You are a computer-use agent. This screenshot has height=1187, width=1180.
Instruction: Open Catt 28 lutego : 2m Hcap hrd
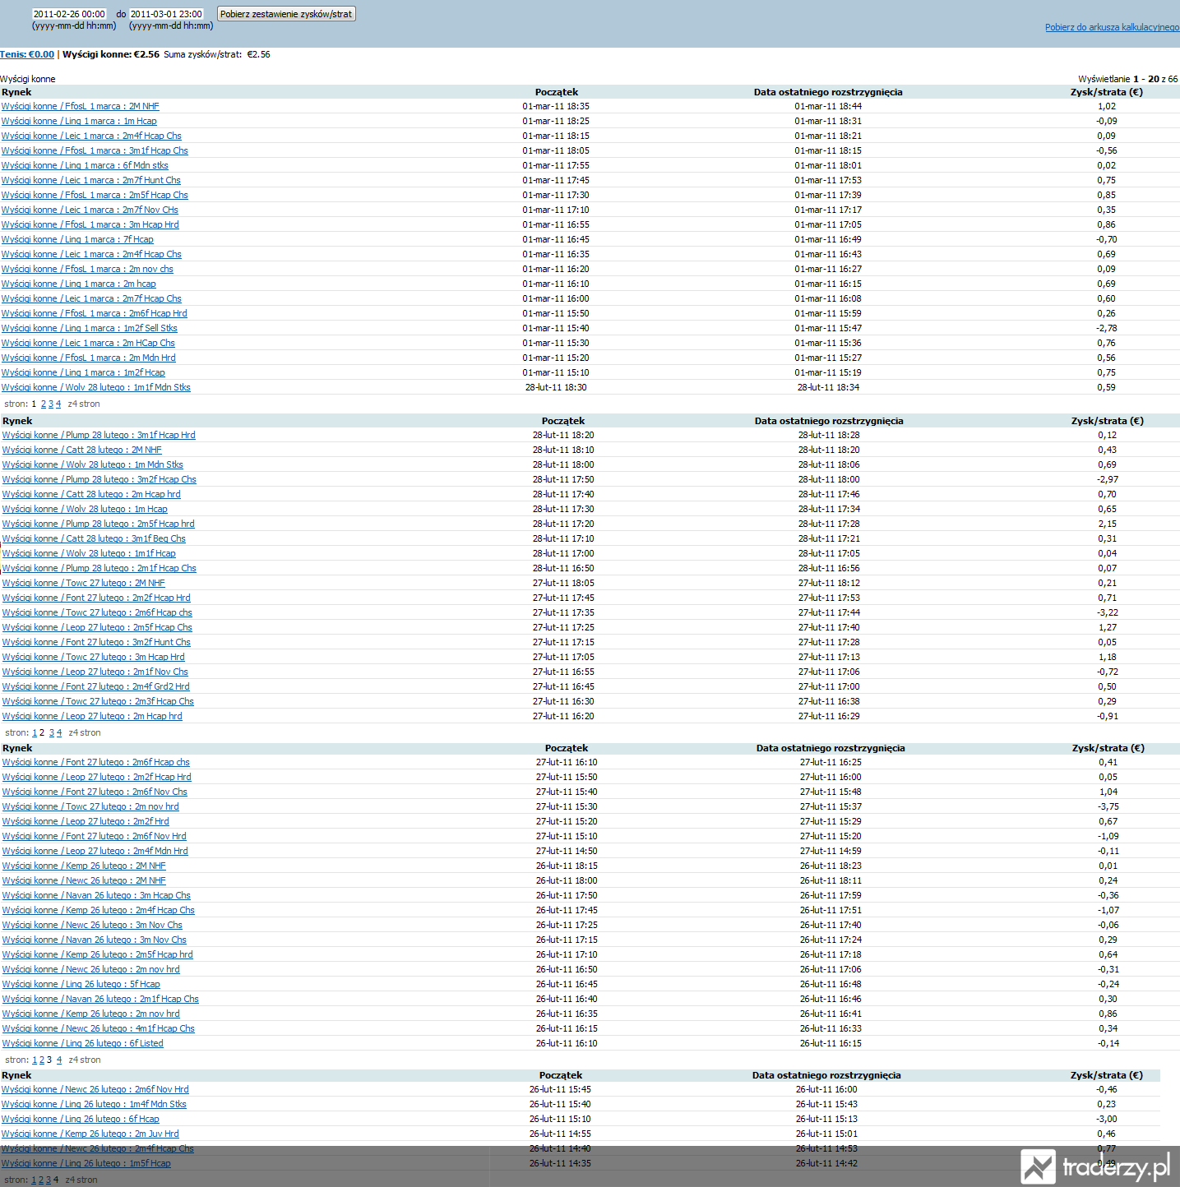tap(91, 494)
